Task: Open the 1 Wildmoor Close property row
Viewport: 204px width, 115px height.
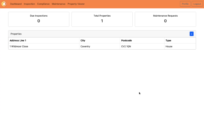Action: pos(102,47)
